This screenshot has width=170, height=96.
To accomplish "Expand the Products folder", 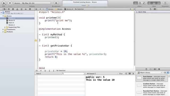I will (3, 32).
